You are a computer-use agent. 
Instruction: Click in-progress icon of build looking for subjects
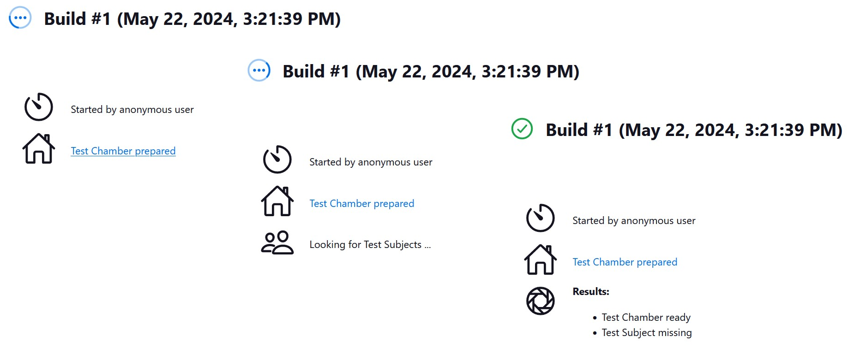tap(259, 71)
